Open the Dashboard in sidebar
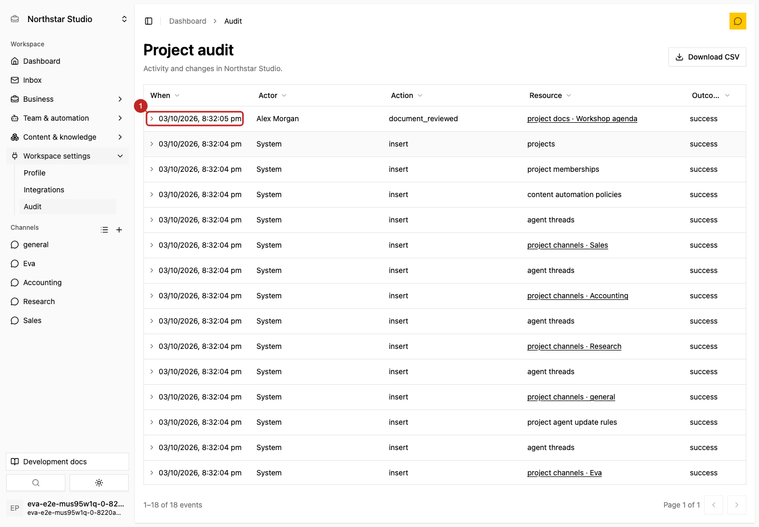 pos(67,61)
